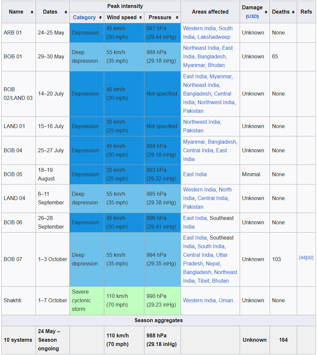Sort the Pressure column via arrows
Viewport: 317px width, 355px height.
click(x=177, y=18)
